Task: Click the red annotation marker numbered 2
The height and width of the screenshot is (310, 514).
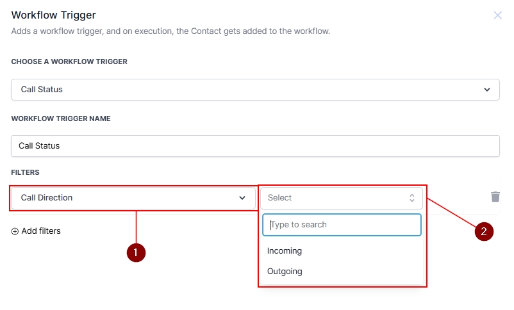Action: pos(484,231)
